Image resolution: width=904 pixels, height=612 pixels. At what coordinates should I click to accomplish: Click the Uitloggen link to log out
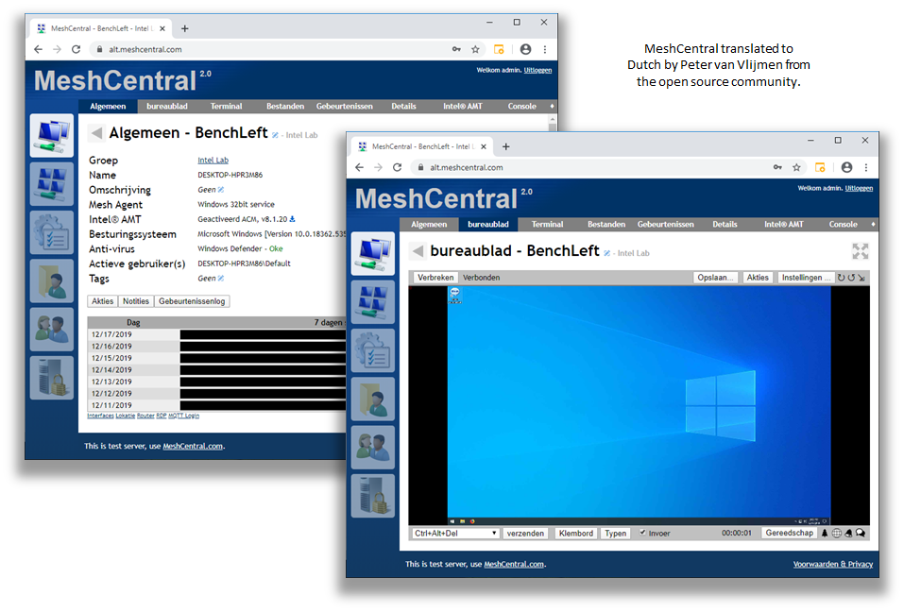[858, 187]
